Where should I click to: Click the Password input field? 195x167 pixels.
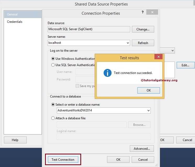[85, 79]
